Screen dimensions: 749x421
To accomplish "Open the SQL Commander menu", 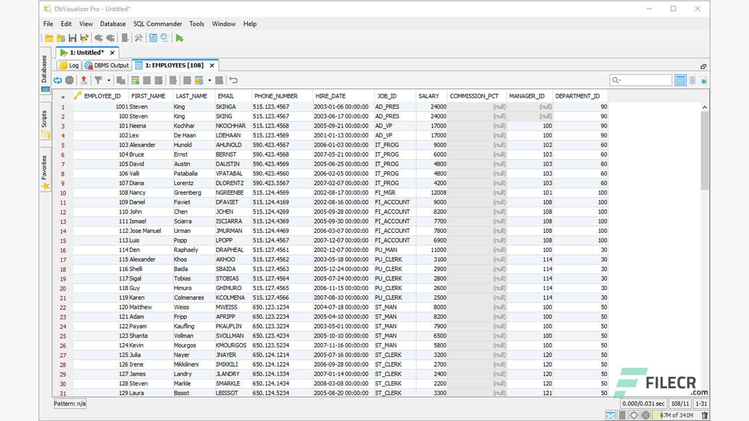I will click(x=157, y=24).
